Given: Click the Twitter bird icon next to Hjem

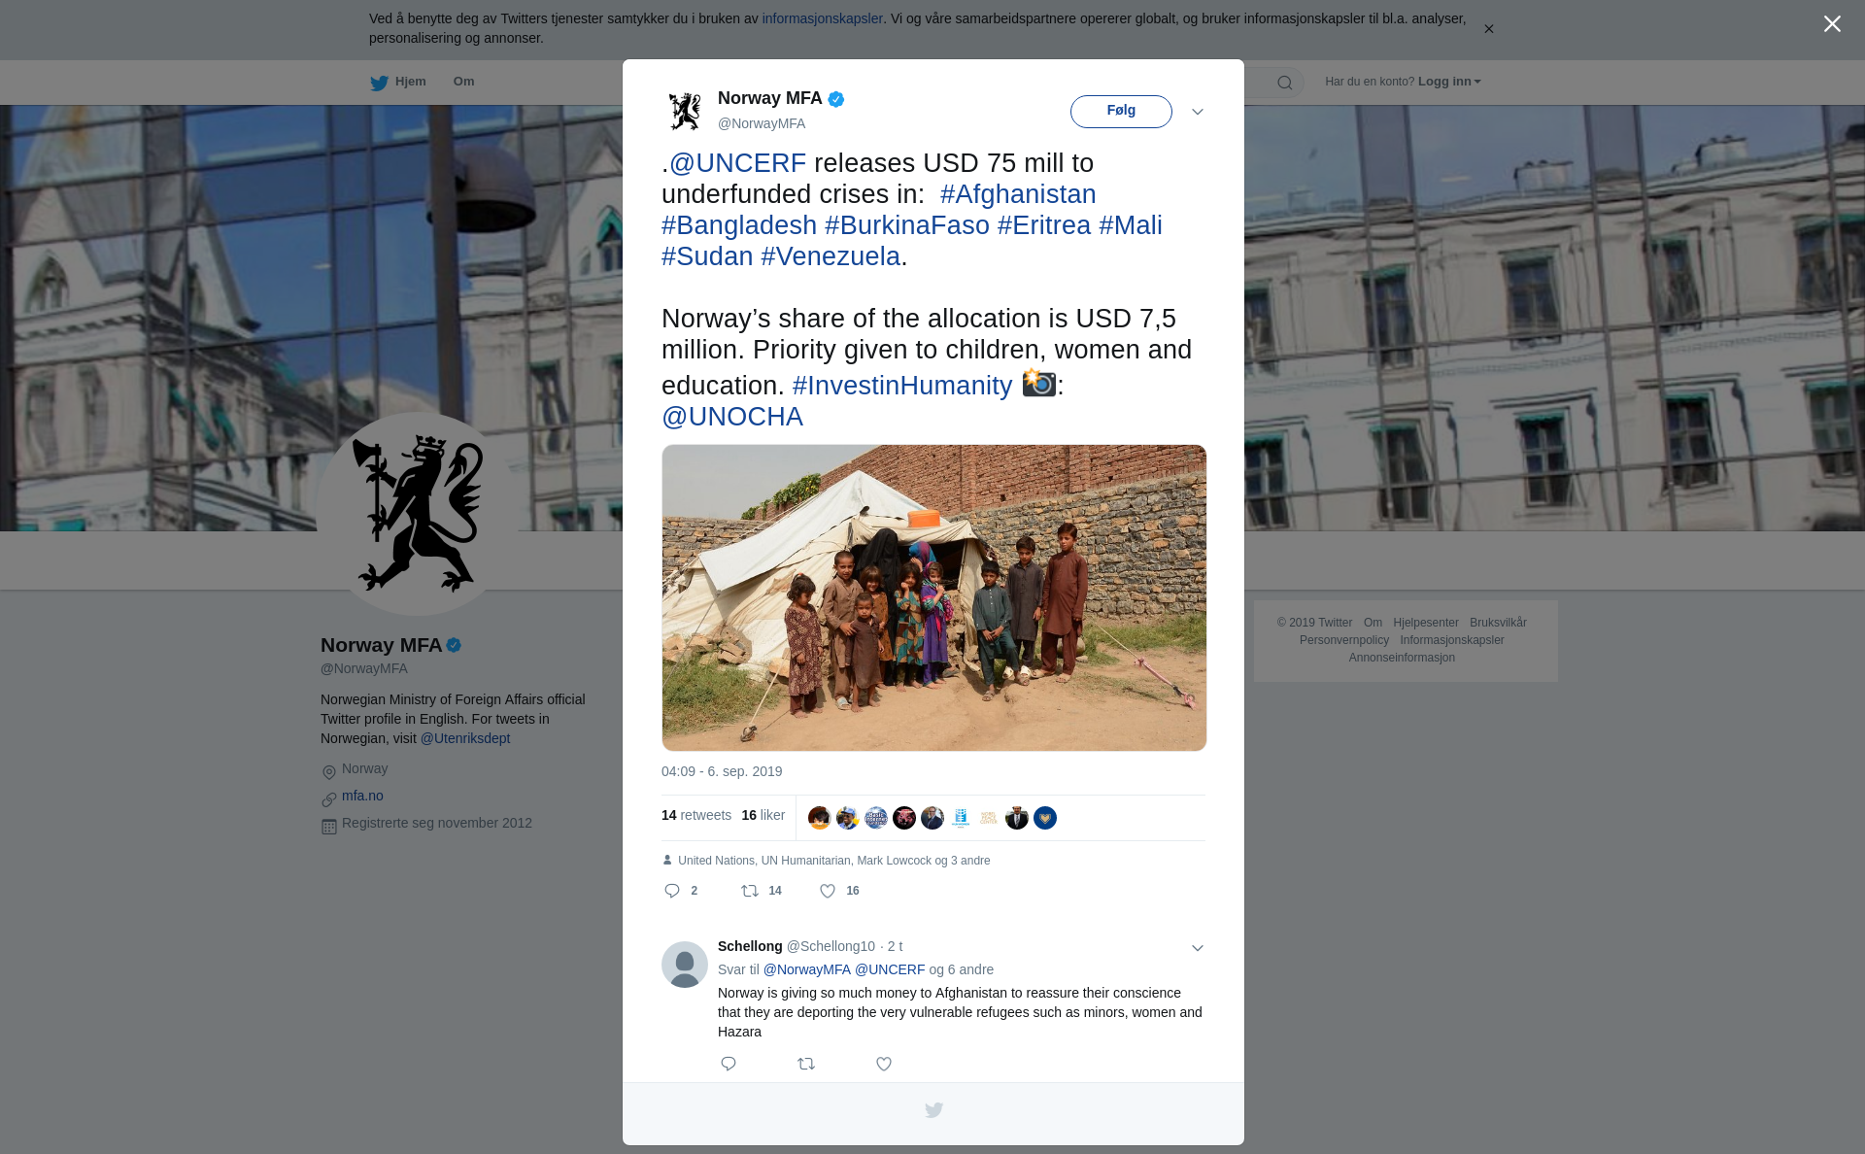Looking at the screenshot, I should pos(379,83).
